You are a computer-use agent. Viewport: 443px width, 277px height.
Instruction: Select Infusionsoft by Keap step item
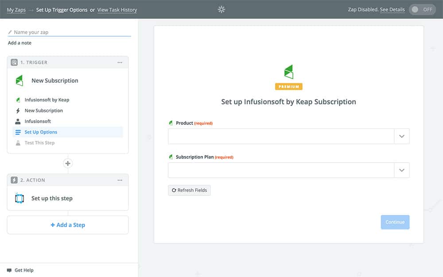tap(47, 100)
